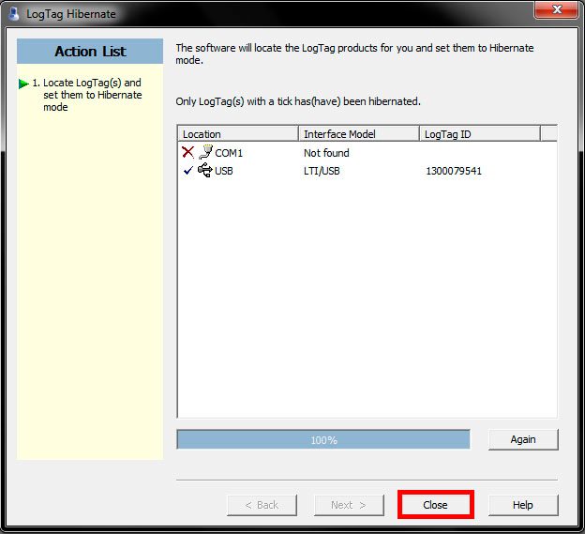Click the red X status icon for COM1

(187, 152)
